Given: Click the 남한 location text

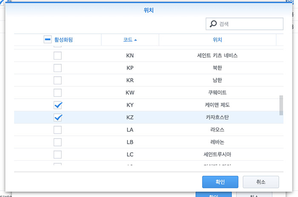Looking at the screenshot, I should (217, 80).
